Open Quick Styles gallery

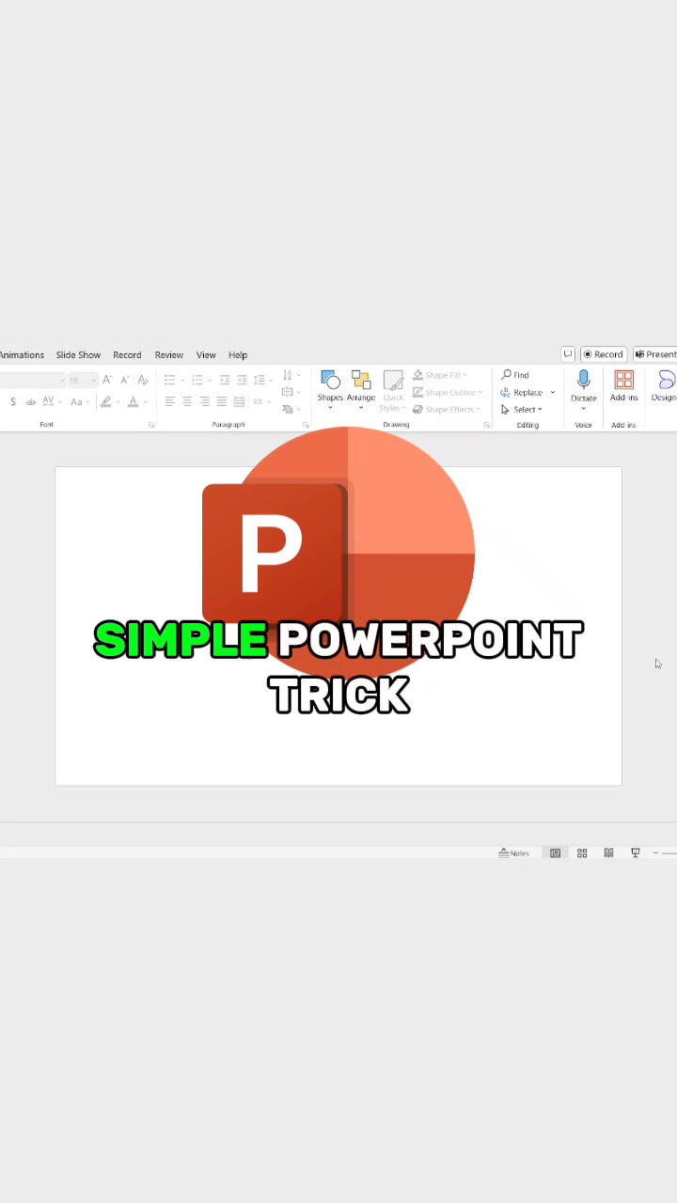[393, 390]
